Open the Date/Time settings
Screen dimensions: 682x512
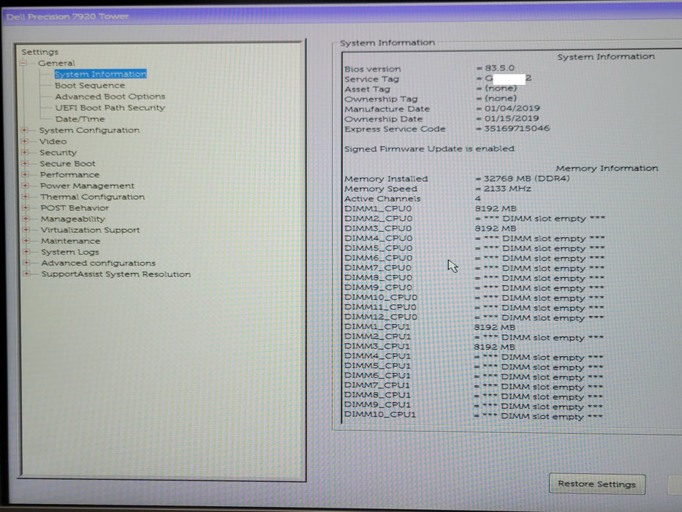(80, 118)
